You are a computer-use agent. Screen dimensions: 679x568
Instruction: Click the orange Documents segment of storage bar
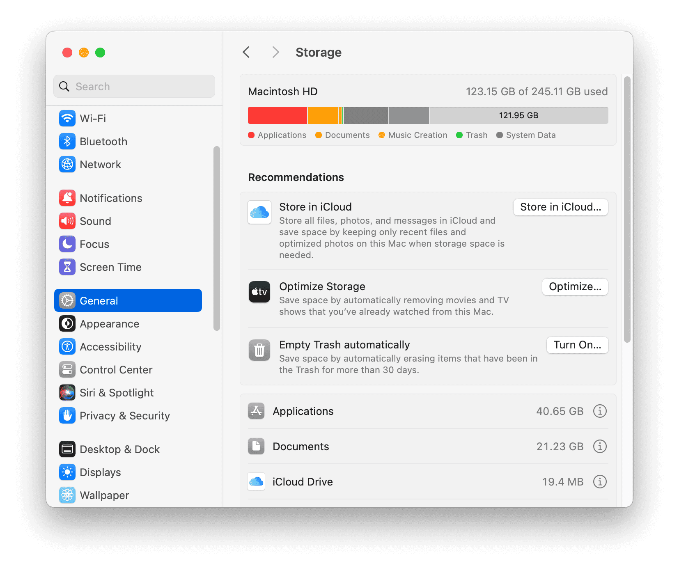(x=323, y=115)
